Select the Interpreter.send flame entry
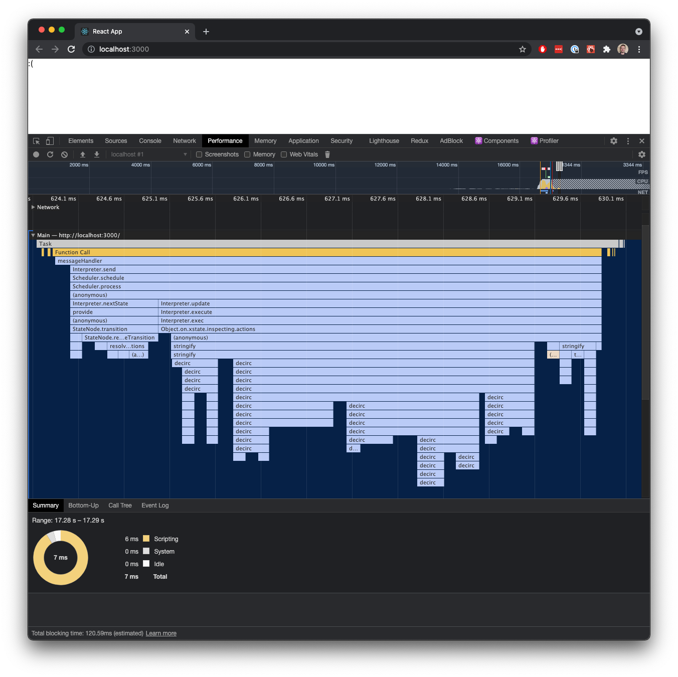Screen dimensions: 678x677 [336, 269]
